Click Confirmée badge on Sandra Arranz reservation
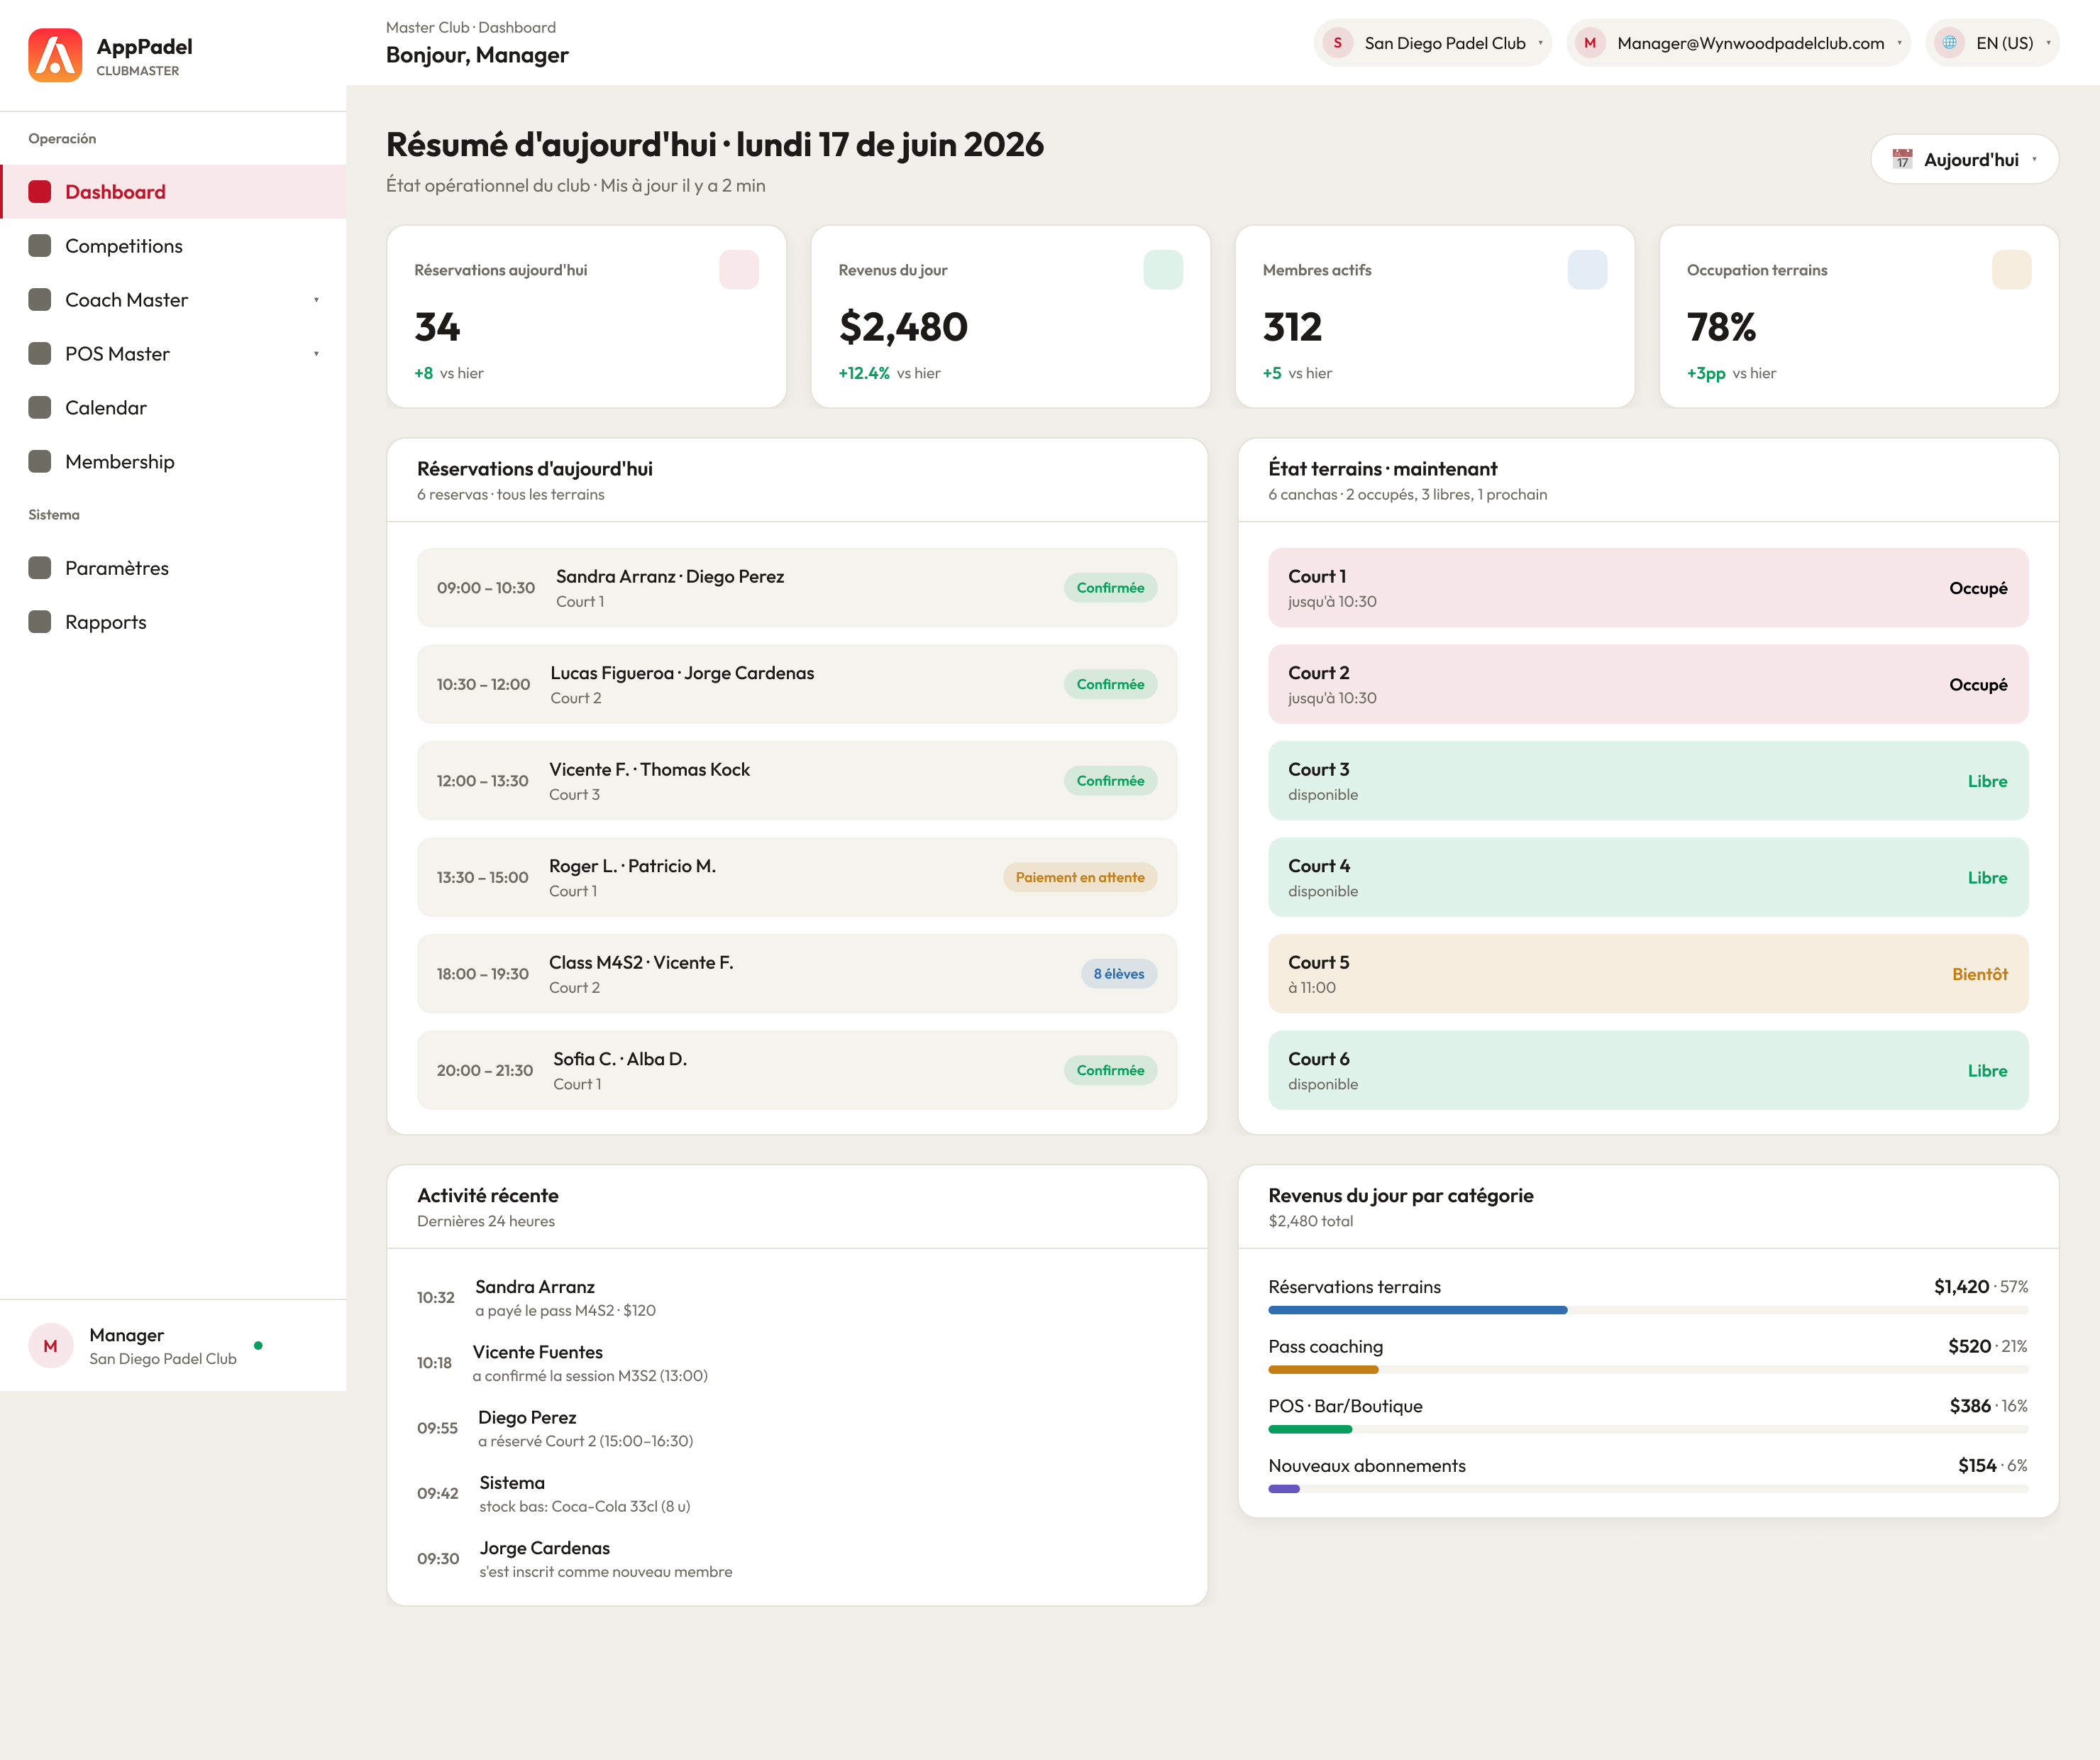The image size is (2100, 1760). click(x=1110, y=588)
